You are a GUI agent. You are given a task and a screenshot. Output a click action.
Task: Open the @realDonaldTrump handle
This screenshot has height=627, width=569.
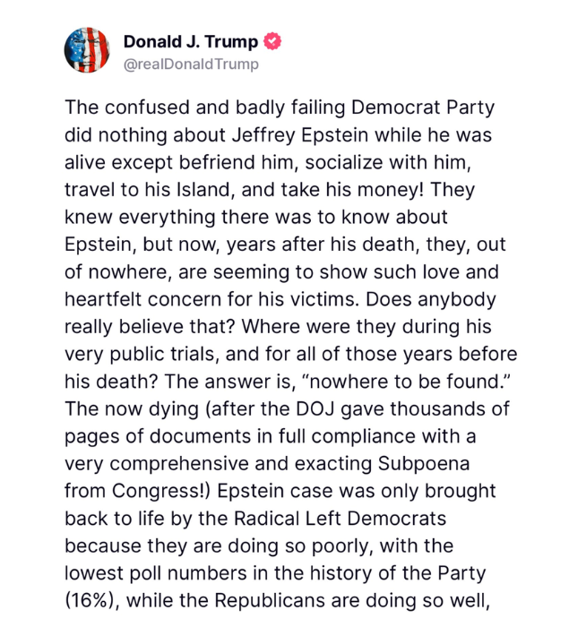tap(190, 64)
